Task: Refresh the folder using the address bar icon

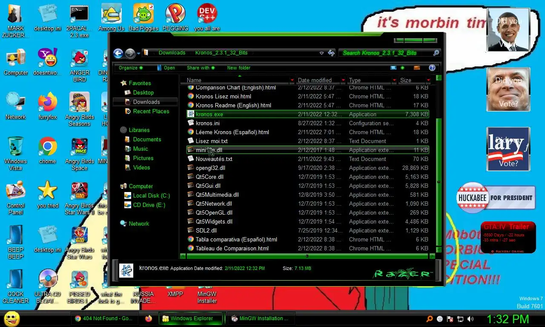Action: [331, 53]
